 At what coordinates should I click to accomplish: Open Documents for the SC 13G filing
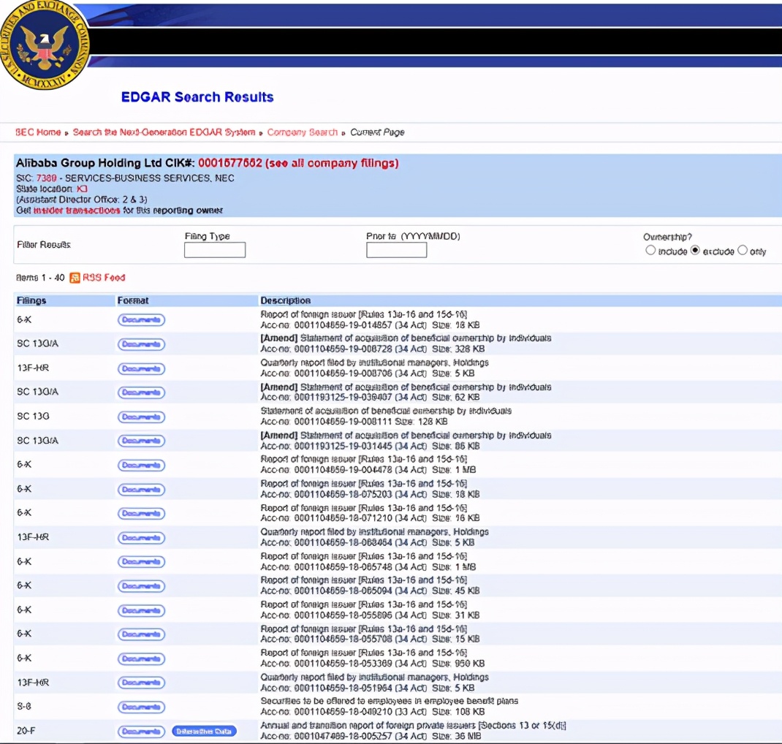tap(141, 417)
